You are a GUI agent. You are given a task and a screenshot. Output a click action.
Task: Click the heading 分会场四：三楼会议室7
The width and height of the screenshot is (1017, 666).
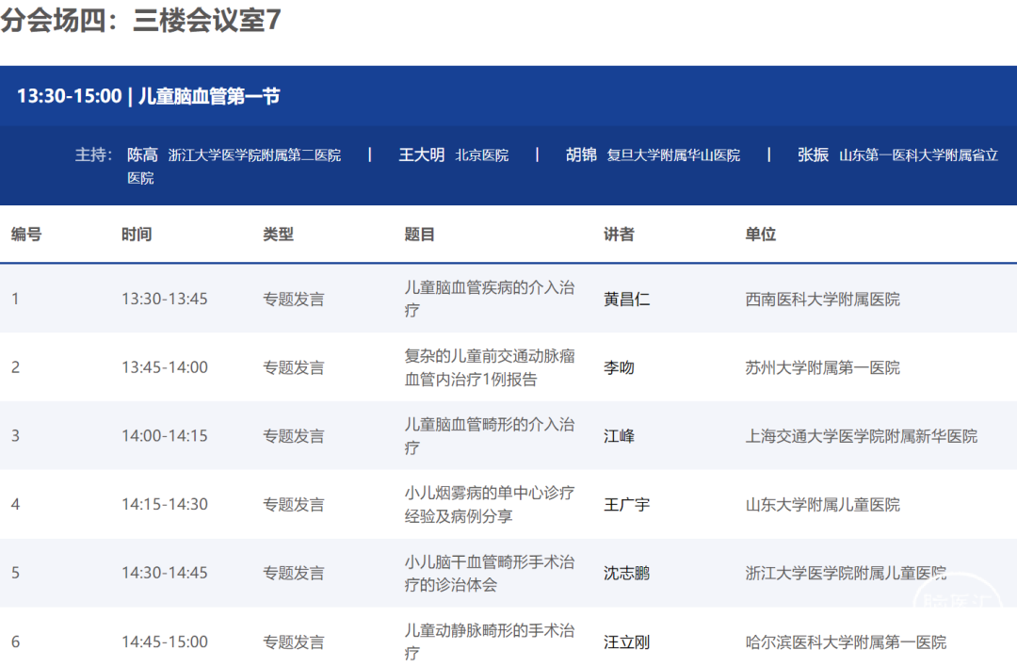click(141, 21)
